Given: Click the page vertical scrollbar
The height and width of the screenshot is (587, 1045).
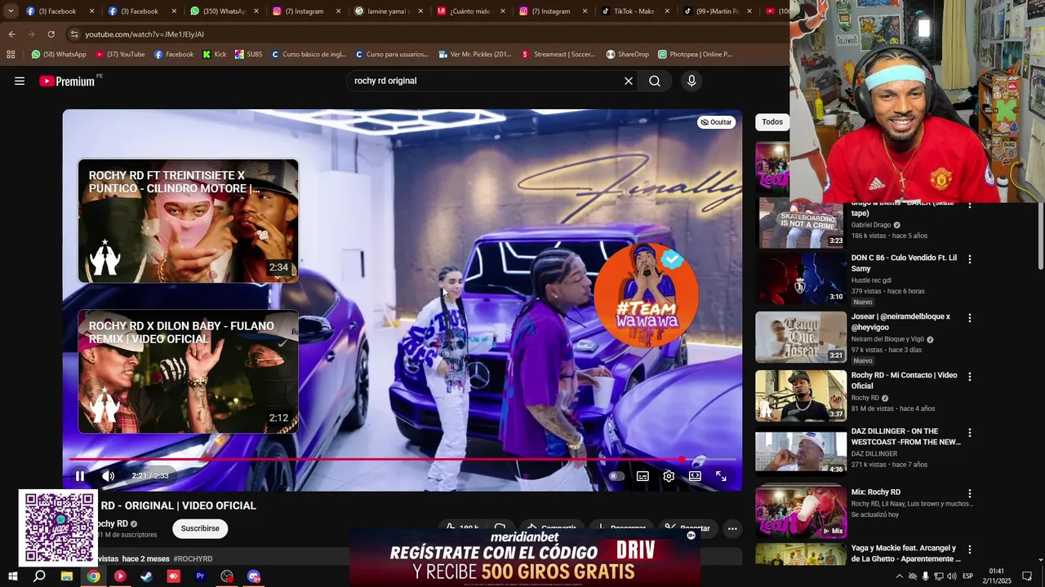Looking at the screenshot, I should (x=1039, y=236).
